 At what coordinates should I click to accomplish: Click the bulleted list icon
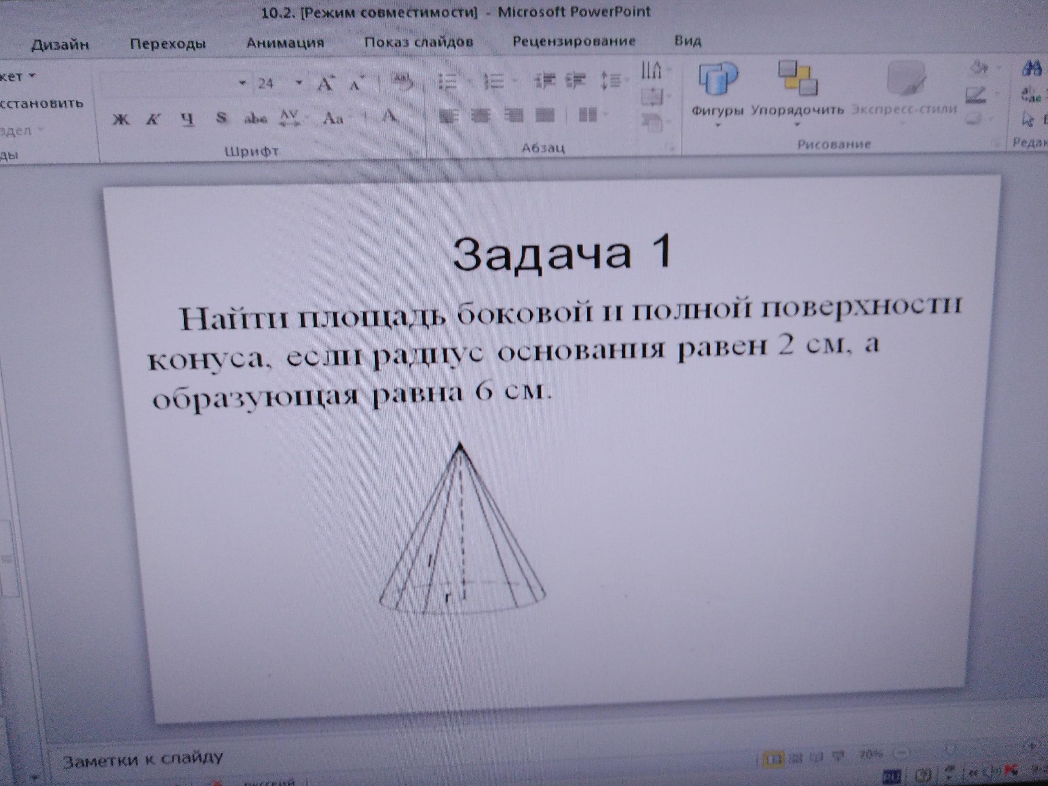click(448, 81)
